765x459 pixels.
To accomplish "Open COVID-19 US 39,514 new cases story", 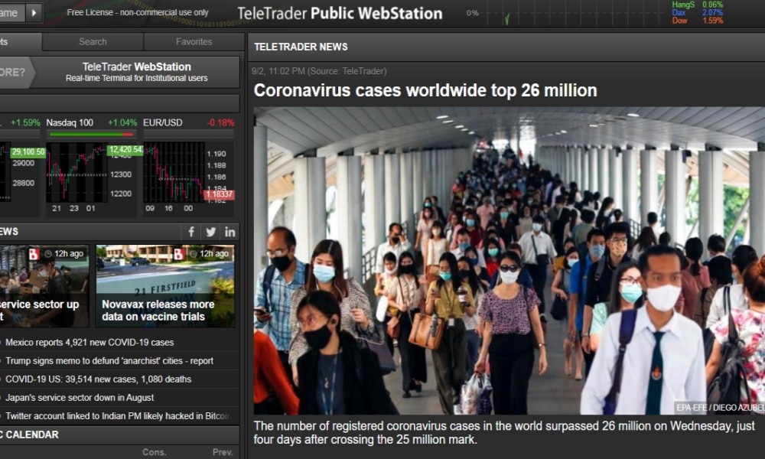I will click(98, 379).
